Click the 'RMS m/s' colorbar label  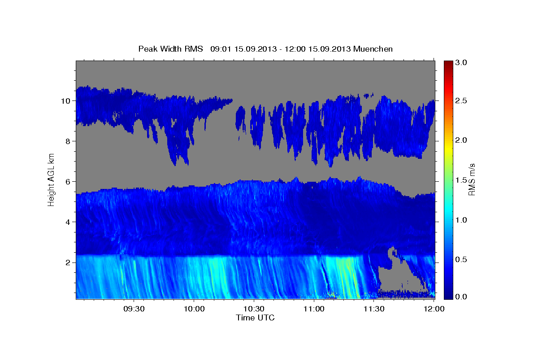[471, 179]
